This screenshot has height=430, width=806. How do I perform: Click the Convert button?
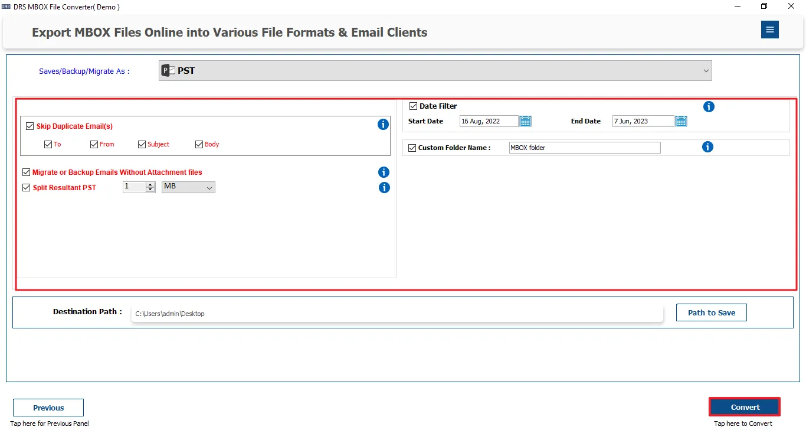click(x=745, y=407)
